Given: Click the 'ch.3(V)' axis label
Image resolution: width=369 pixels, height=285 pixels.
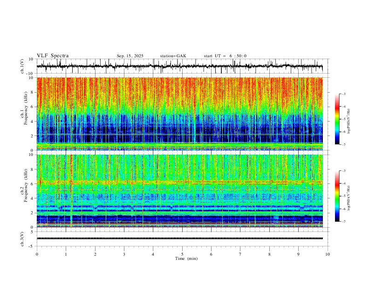Looking at the screenshot, I should 22,239.
